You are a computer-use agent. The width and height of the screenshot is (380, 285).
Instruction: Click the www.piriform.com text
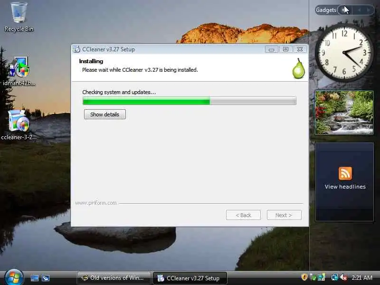click(96, 203)
